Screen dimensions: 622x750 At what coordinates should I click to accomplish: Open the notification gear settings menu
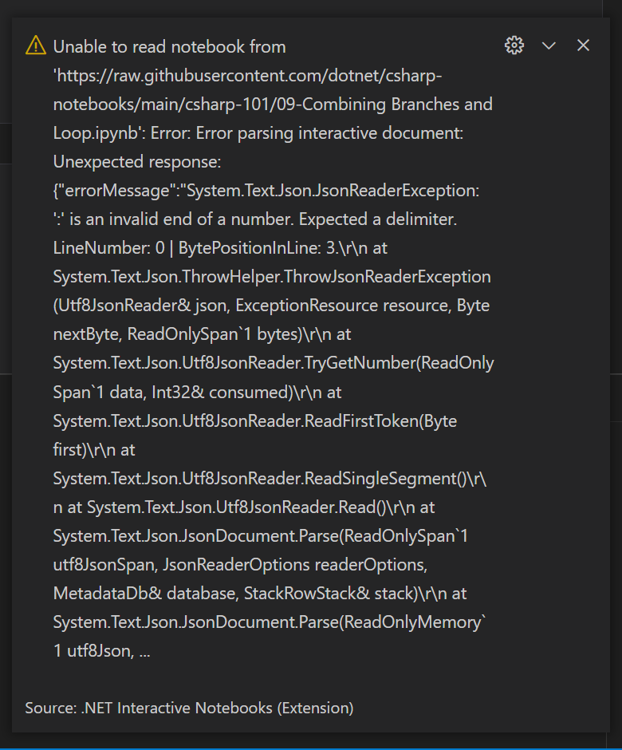coord(514,45)
